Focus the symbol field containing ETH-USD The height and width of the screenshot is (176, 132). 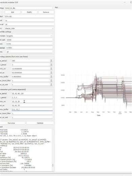click(x=29, y=16)
